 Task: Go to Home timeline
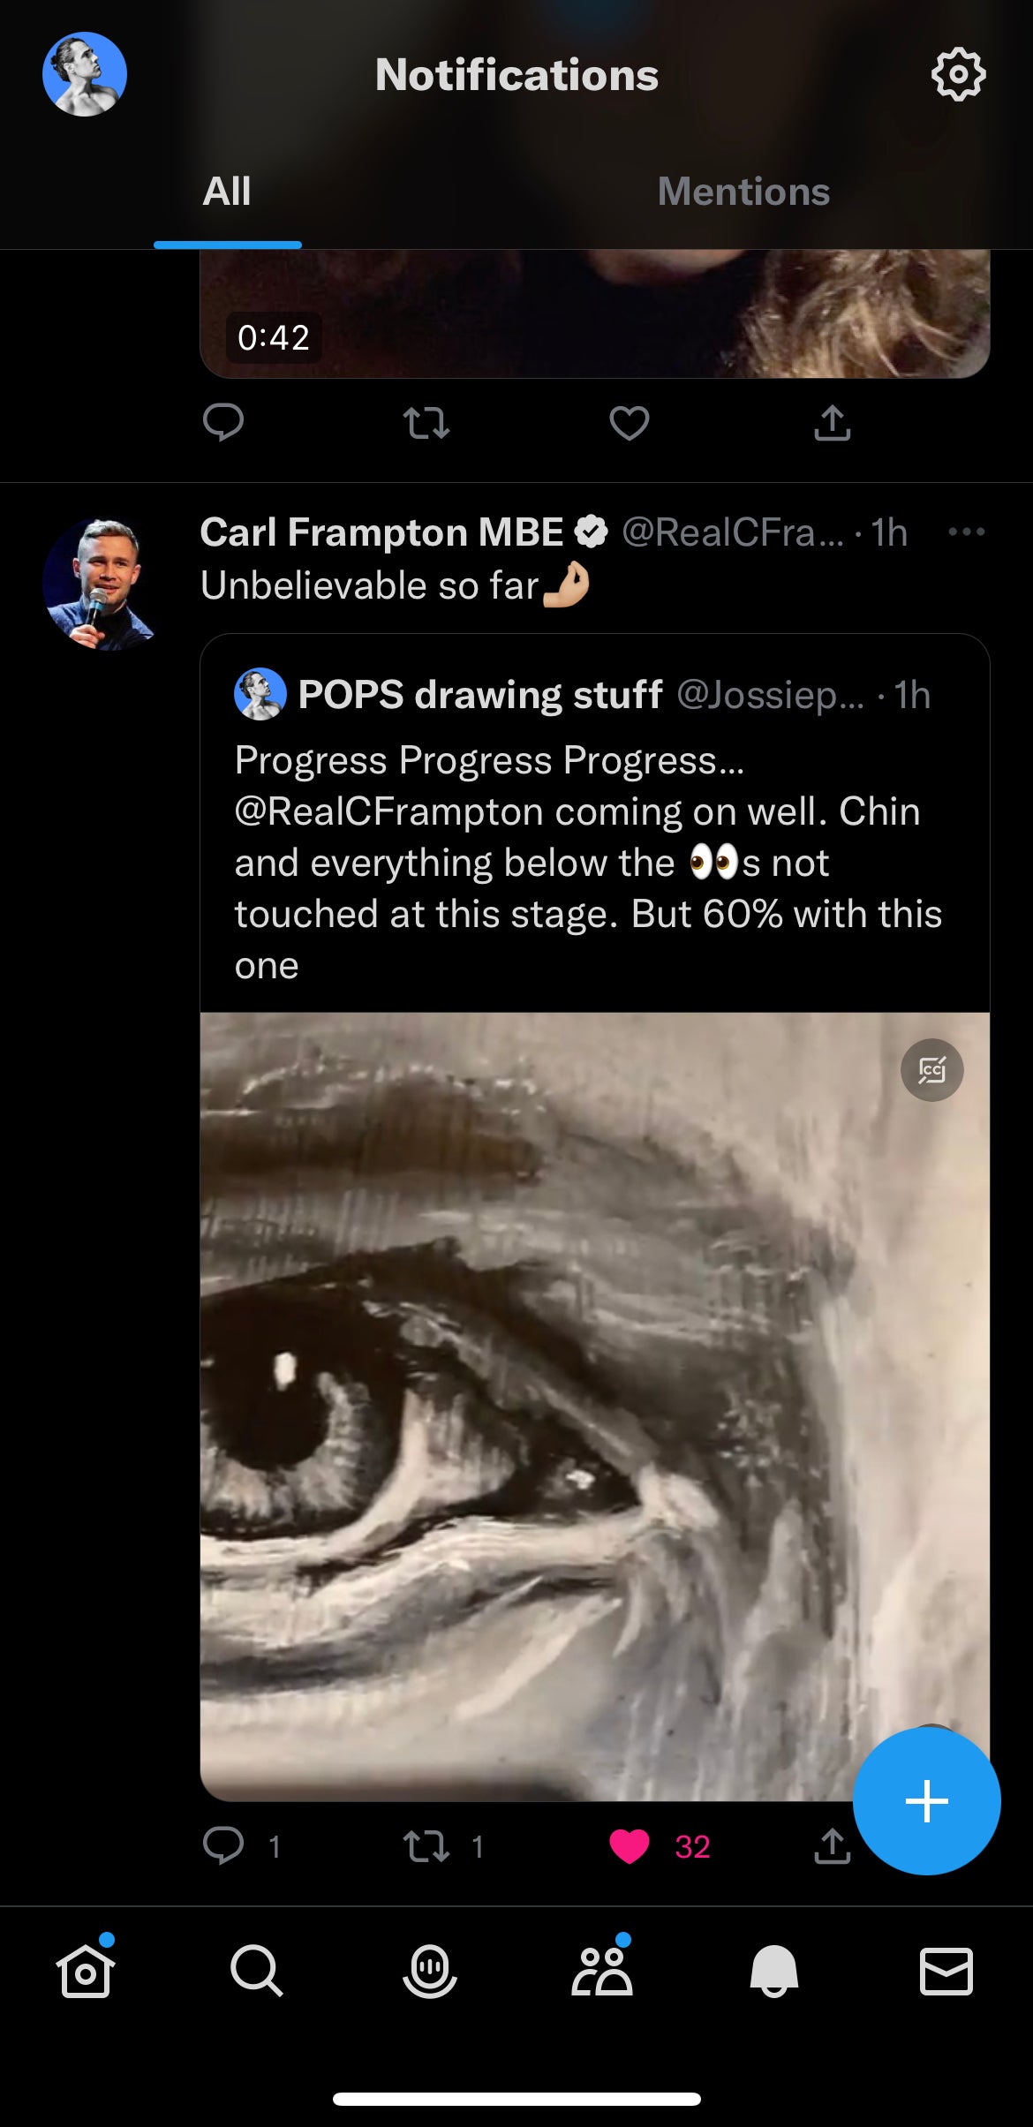click(86, 1971)
